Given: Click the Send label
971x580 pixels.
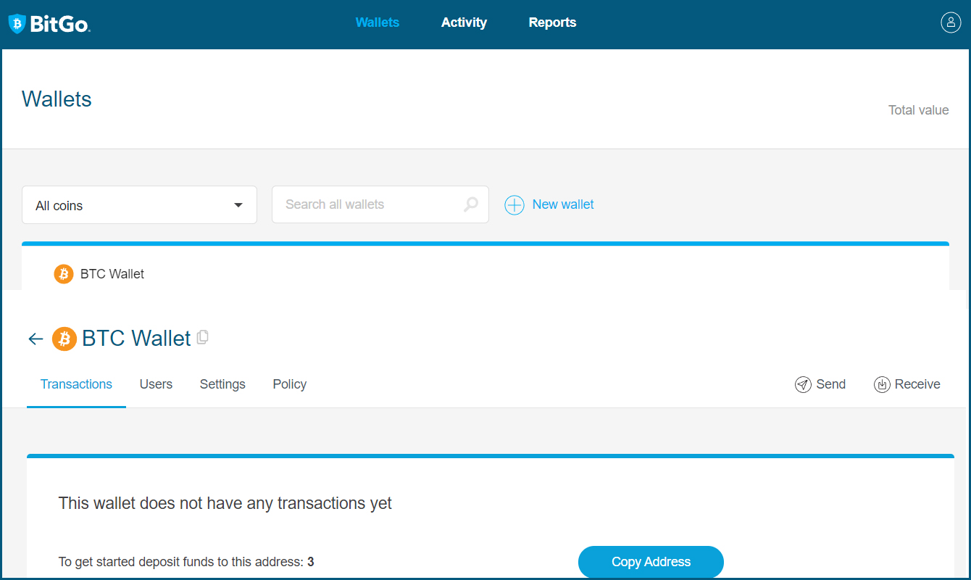Looking at the screenshot, I should (x=831, y=384).
